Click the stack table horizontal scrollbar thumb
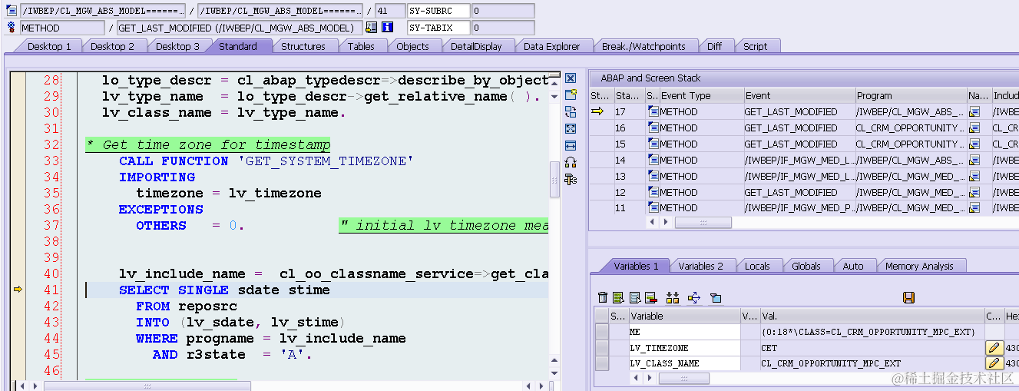The image size is (1019, 391). tap(703, 222)
